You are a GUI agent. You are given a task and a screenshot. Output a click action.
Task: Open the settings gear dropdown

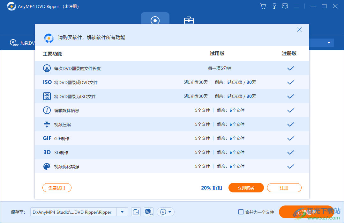[166, 212]
